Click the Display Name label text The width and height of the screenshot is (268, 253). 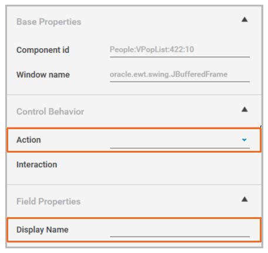coord(42,230)
